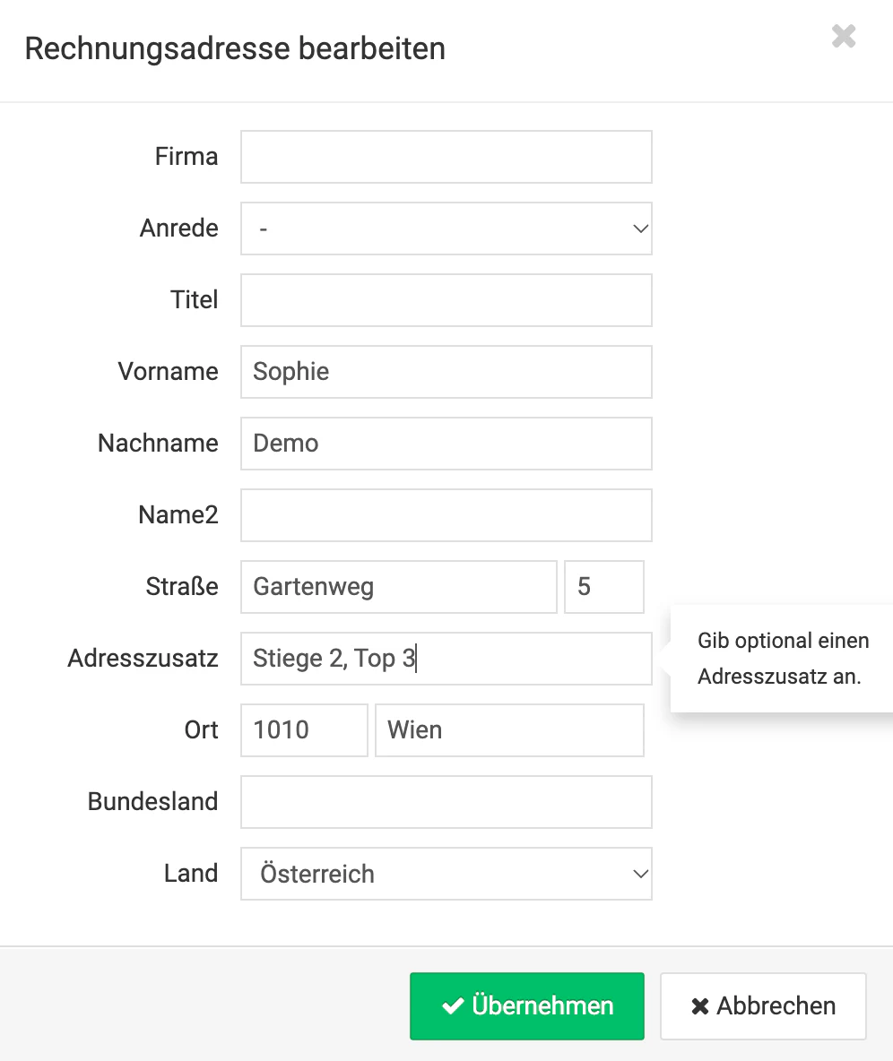Image resolution: width=893 pixels, height=1061 pixels.
Task: Click the Nachname field containing Demo
Action: pyautogui.click(x=446, y=444)
